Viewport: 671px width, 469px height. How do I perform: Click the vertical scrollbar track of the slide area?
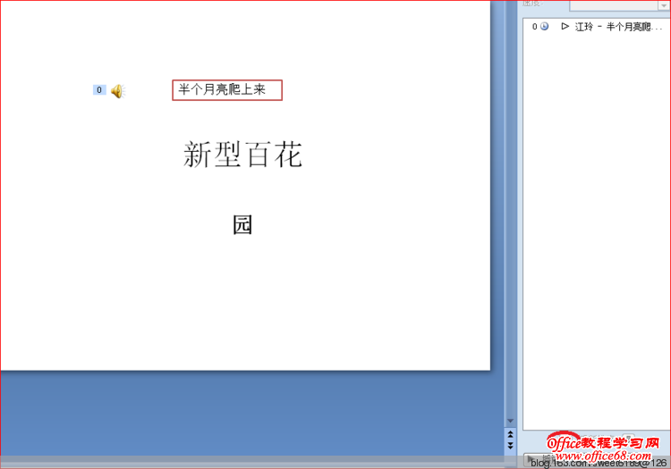click(510, 209)
